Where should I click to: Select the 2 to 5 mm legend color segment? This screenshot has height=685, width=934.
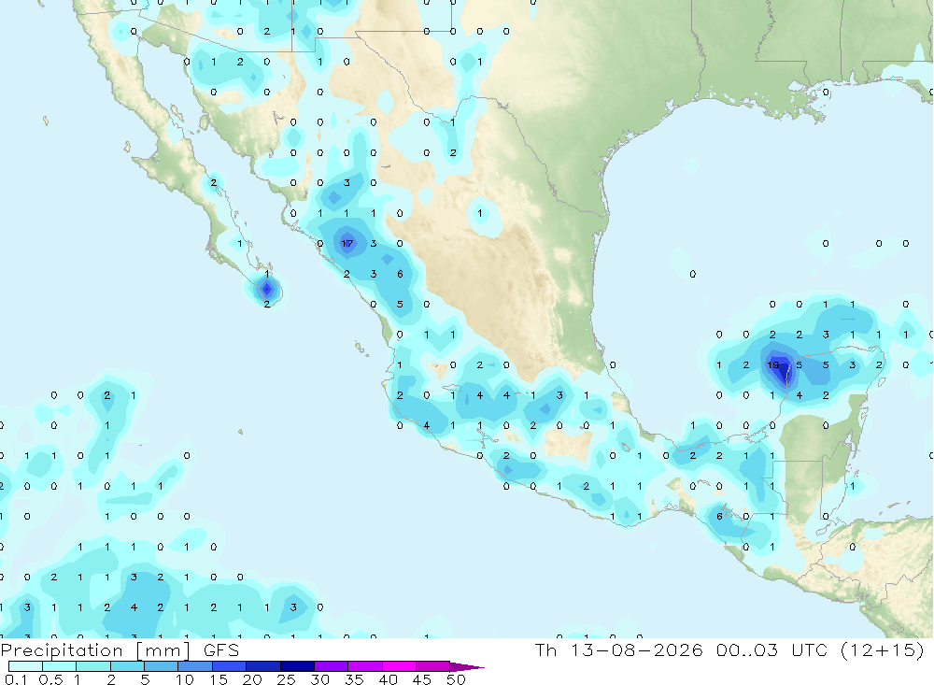tap(127, 666)
